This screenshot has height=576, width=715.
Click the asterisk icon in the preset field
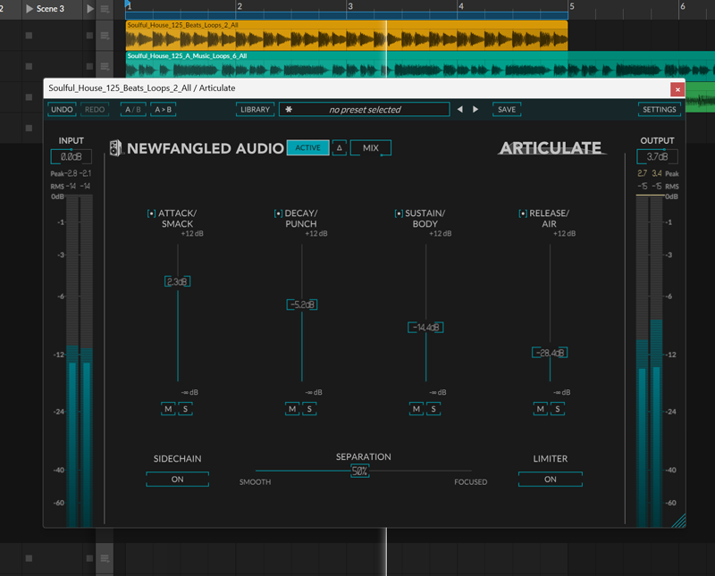click(289, 109)
